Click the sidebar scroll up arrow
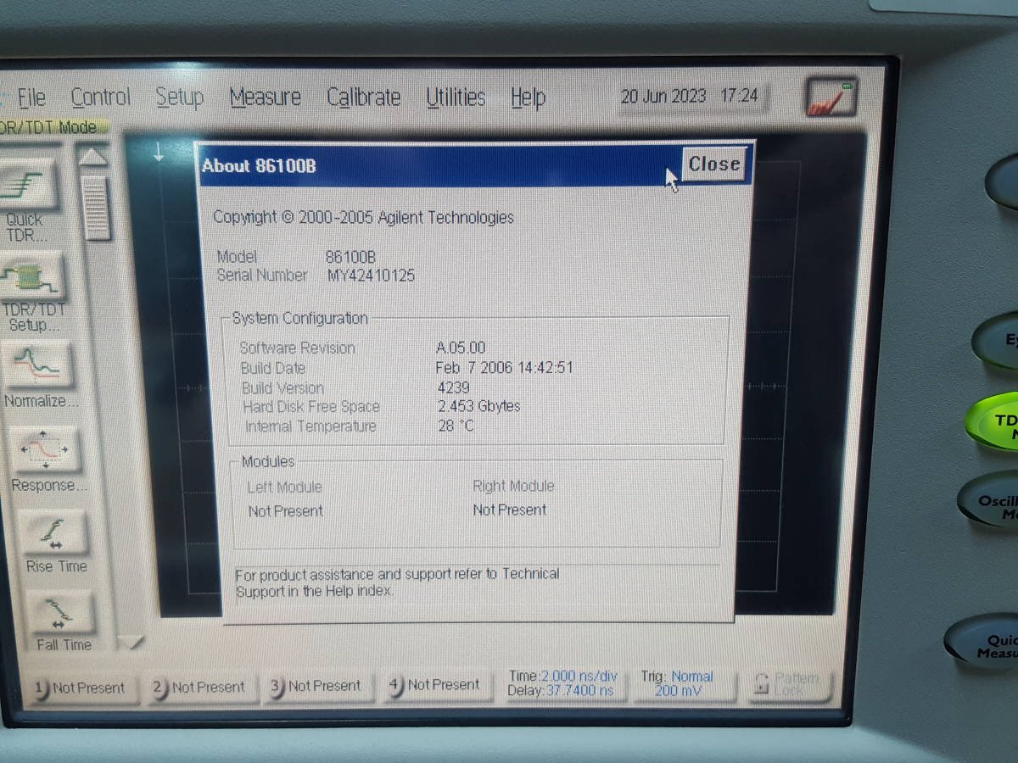 tap(93, 157)
